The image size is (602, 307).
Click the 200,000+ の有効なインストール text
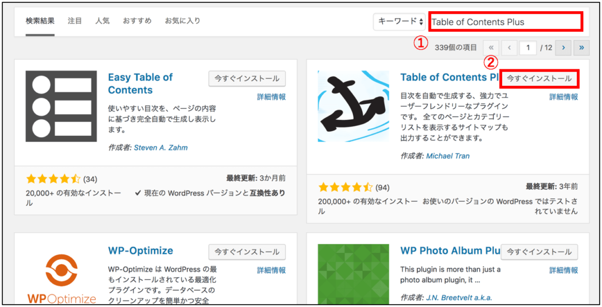tap(368, 206)
